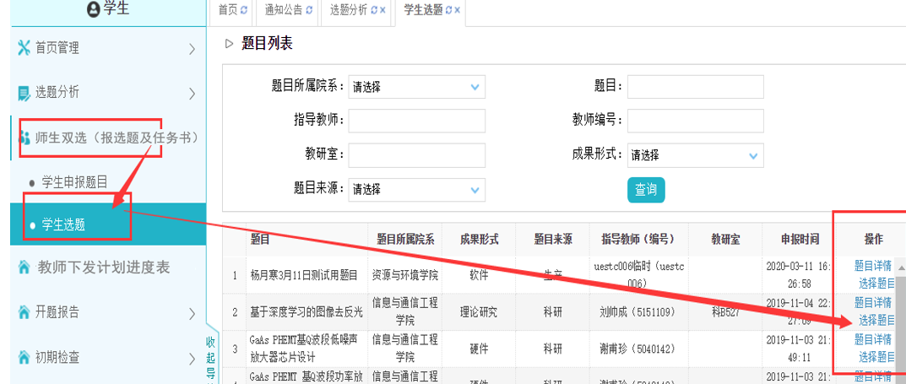The image size is (906, 384).
Task: Refresh the 通知公告 tab via its icon
Action: coord(308,10)
